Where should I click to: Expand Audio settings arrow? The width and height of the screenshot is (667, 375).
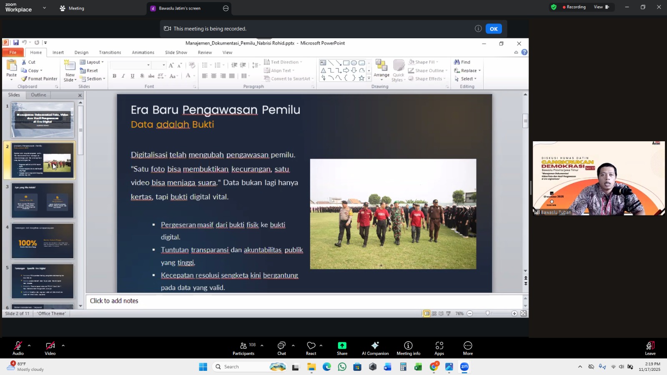tap(29, 345)
